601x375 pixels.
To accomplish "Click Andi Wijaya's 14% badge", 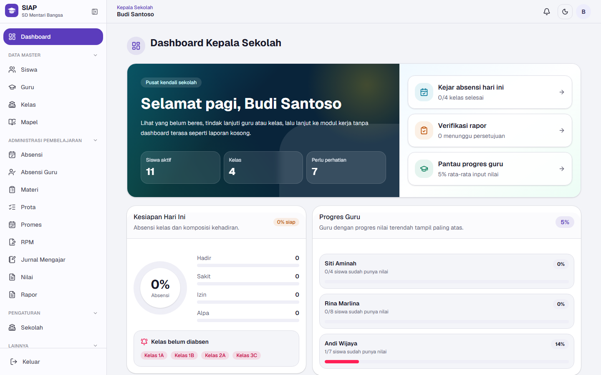I will point(560,344).
